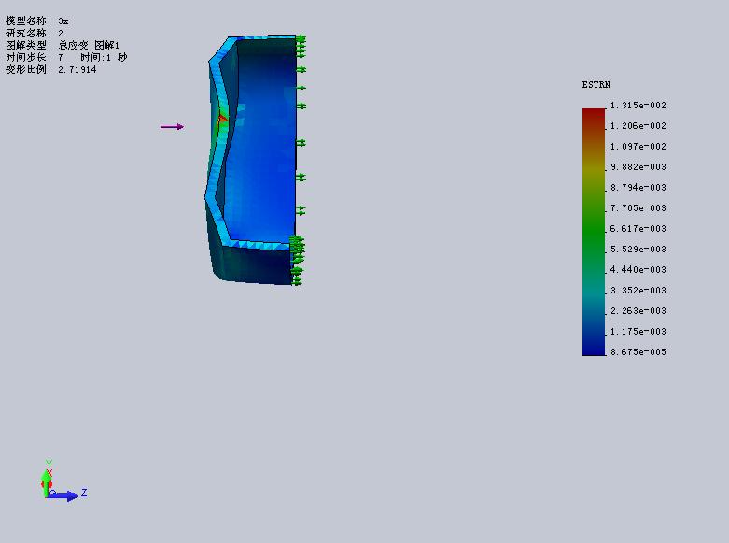The image size is (729, 543).
Task: Click the plot type line ending in '图解1'
Action: point(63,45)
